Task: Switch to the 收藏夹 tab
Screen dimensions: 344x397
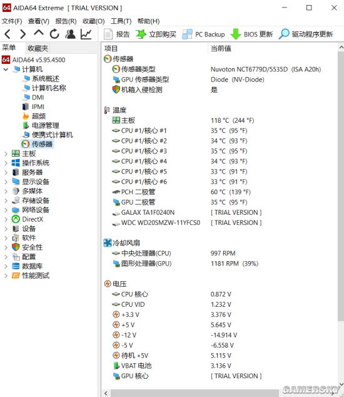Action: click(x=38, y=48)
